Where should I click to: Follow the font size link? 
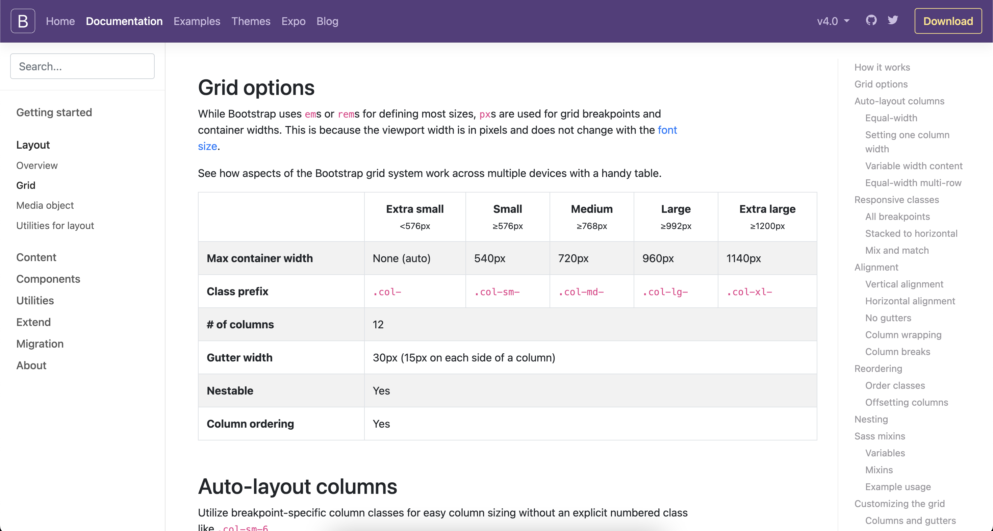pos(667,130)
